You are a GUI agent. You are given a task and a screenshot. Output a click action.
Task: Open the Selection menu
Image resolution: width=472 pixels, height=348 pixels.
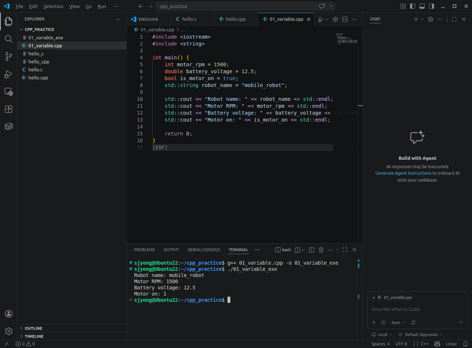tap(53, 6)
